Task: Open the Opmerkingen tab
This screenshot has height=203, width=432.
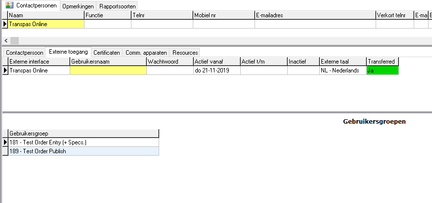Action: pyautogui.click(x=78, y=6)
